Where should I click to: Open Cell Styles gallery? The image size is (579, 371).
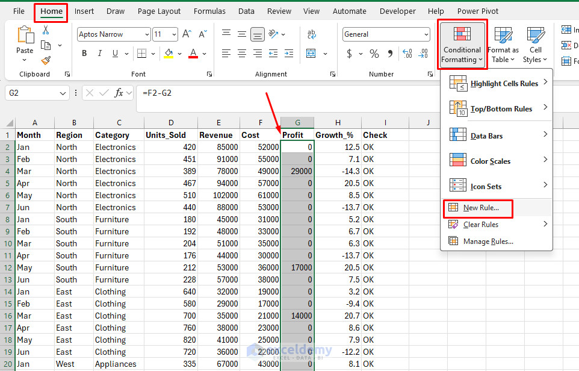(x=535, y=45)
